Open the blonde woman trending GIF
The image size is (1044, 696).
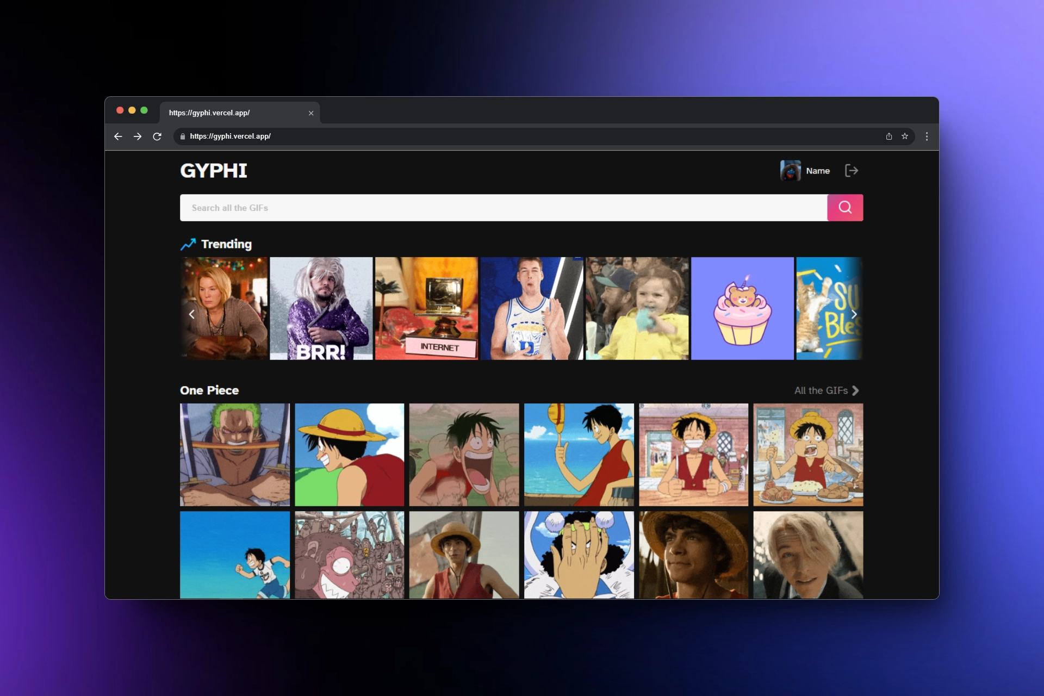tap(224, 308)
